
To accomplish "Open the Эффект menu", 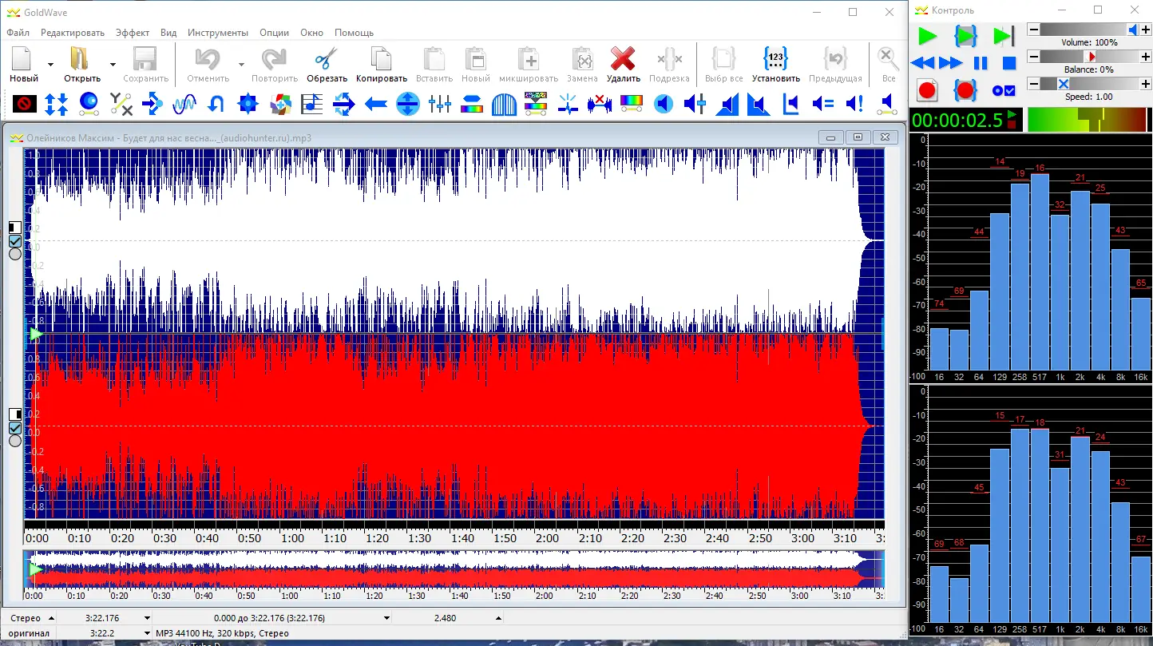I will [x=132, y=33].
